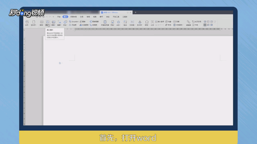Open the Picture Library (图库) icon

tap(53, 22)
